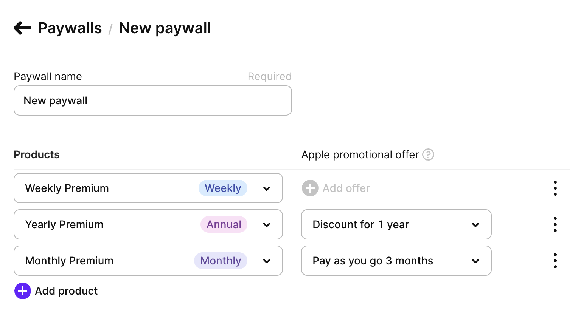578x312 pixels.
Task: Click the gray plus Add offer icon
Action: pyautogui.click(x=310, y=188)
